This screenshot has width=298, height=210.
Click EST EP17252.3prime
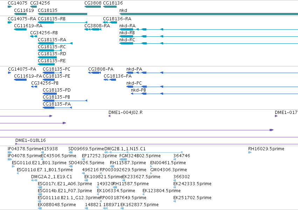99,156
